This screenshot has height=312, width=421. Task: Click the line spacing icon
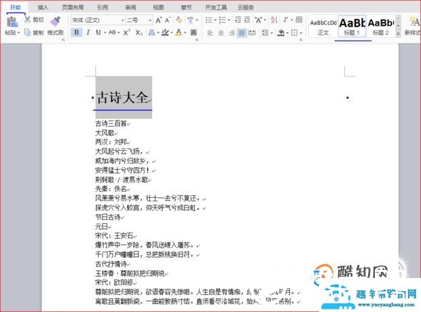265,33
